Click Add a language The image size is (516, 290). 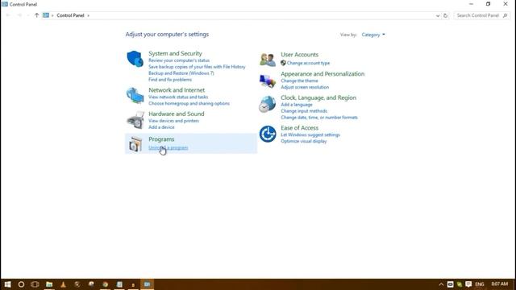(x=296, y=105)
